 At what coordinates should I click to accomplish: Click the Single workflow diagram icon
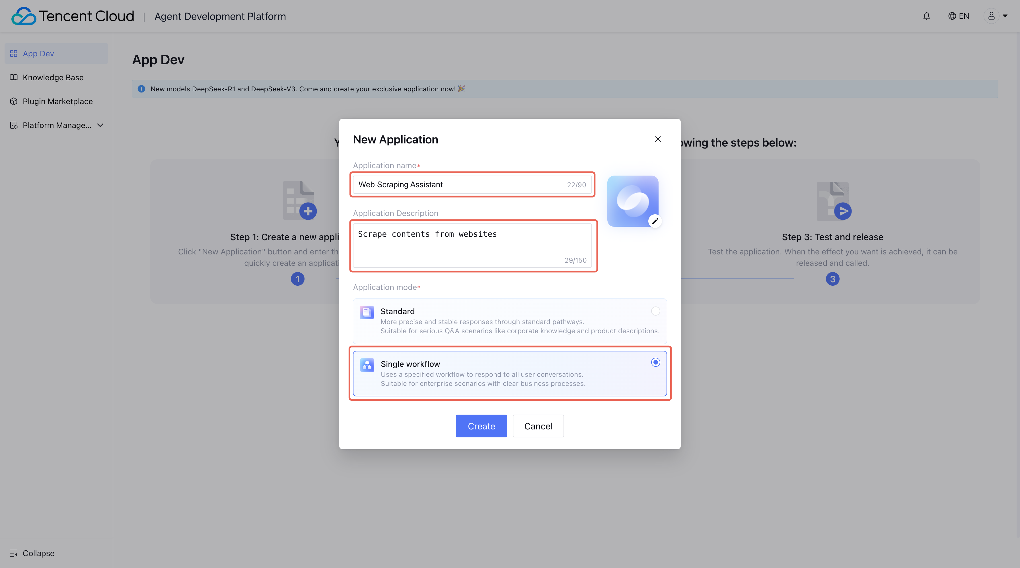[x=367, y=365]
